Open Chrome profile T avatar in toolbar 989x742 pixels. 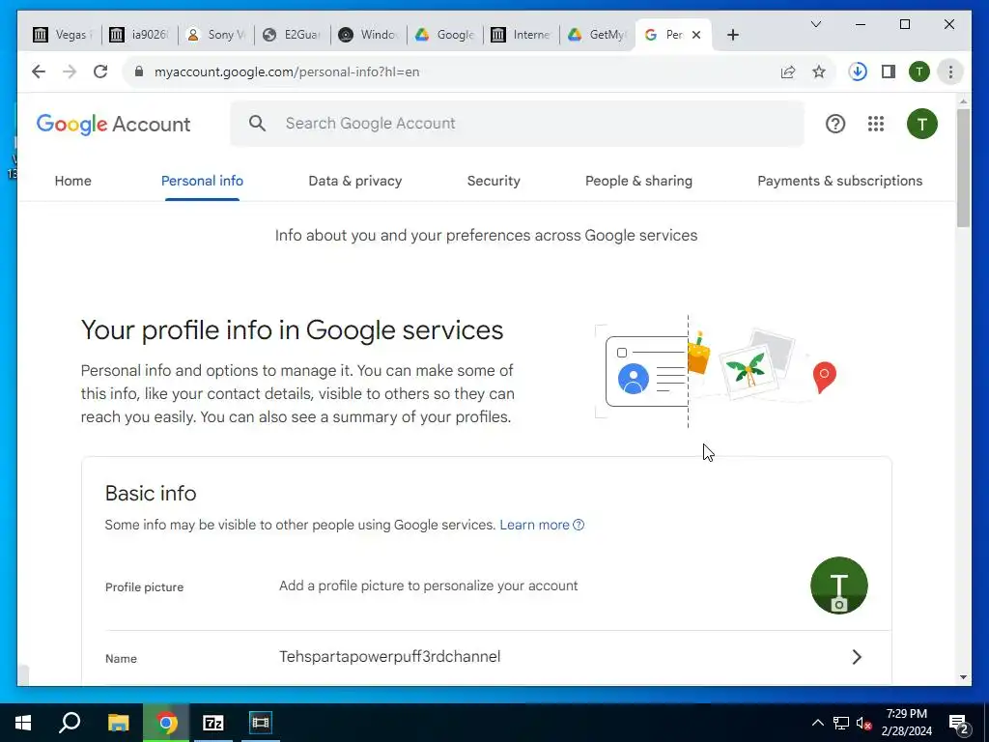coord(919,71)
